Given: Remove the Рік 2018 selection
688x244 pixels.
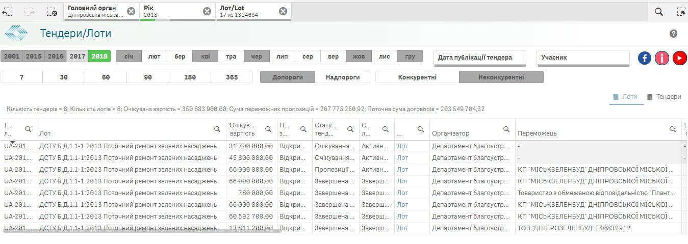Looking at the screenshot, I should click(x=207, y=11).
